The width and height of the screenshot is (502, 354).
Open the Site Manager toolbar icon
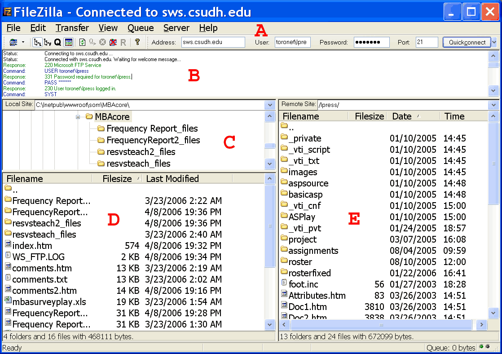13,42
